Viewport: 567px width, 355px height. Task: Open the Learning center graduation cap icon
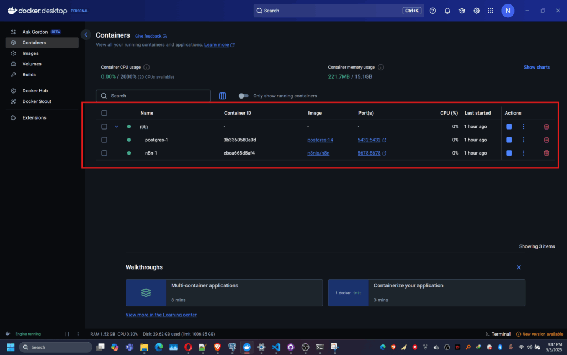[462, 11]
